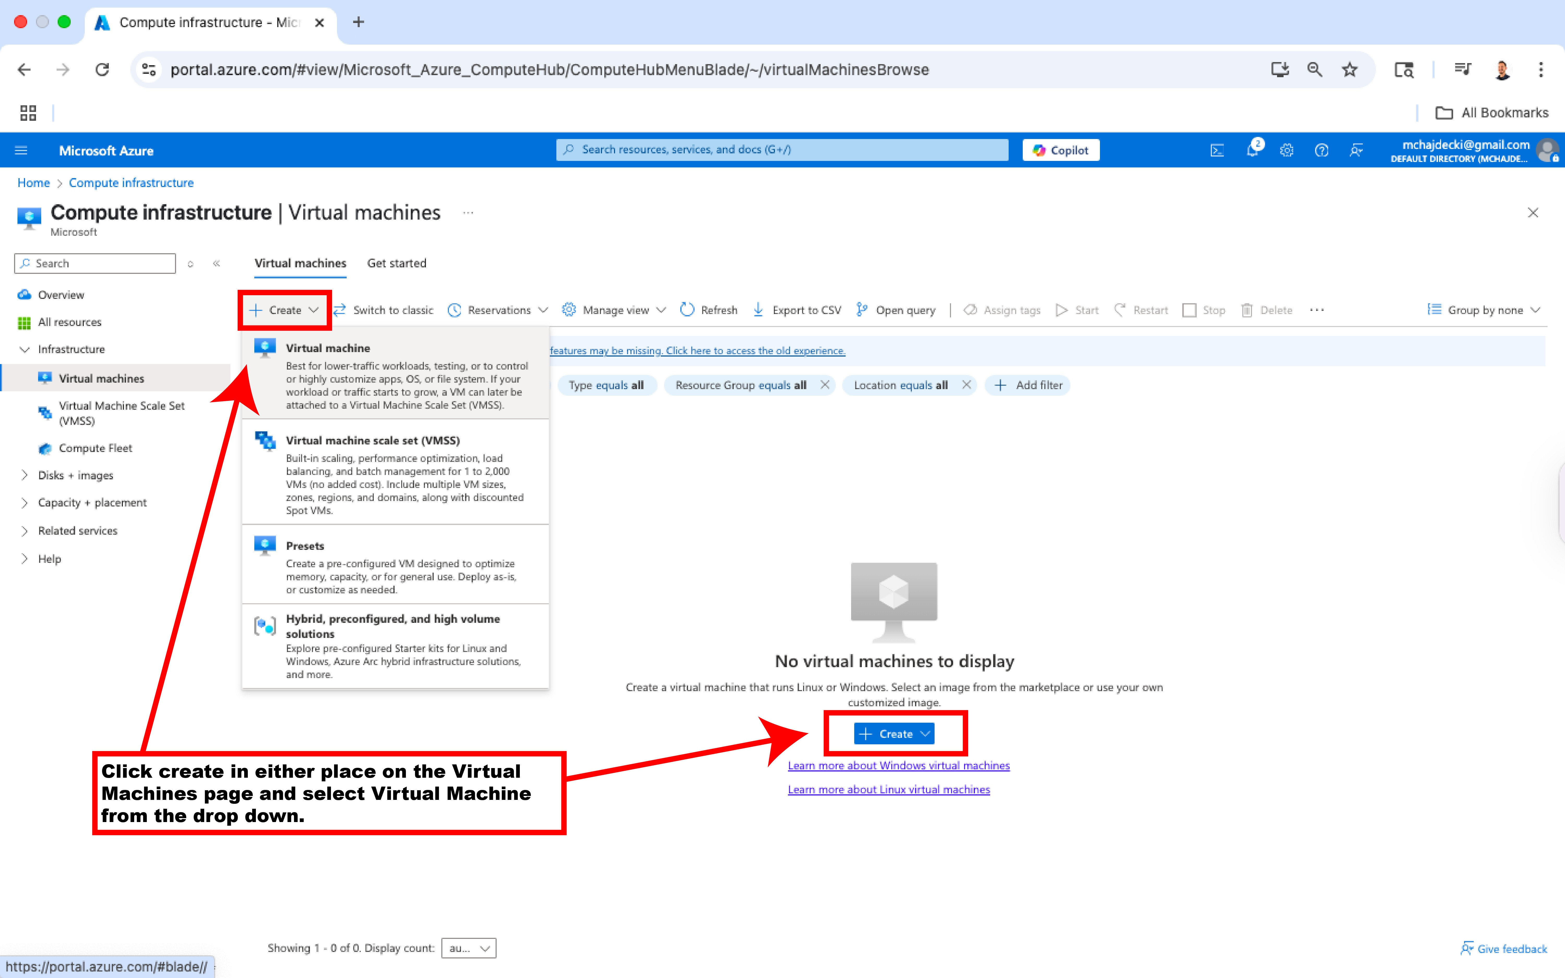
Task: Click Add filter
Action: pyautogui.click(x=1028, y=385)
